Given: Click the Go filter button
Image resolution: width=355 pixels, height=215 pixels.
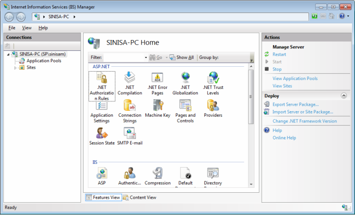Looking at the screenshot, I should tap(156, 57).
